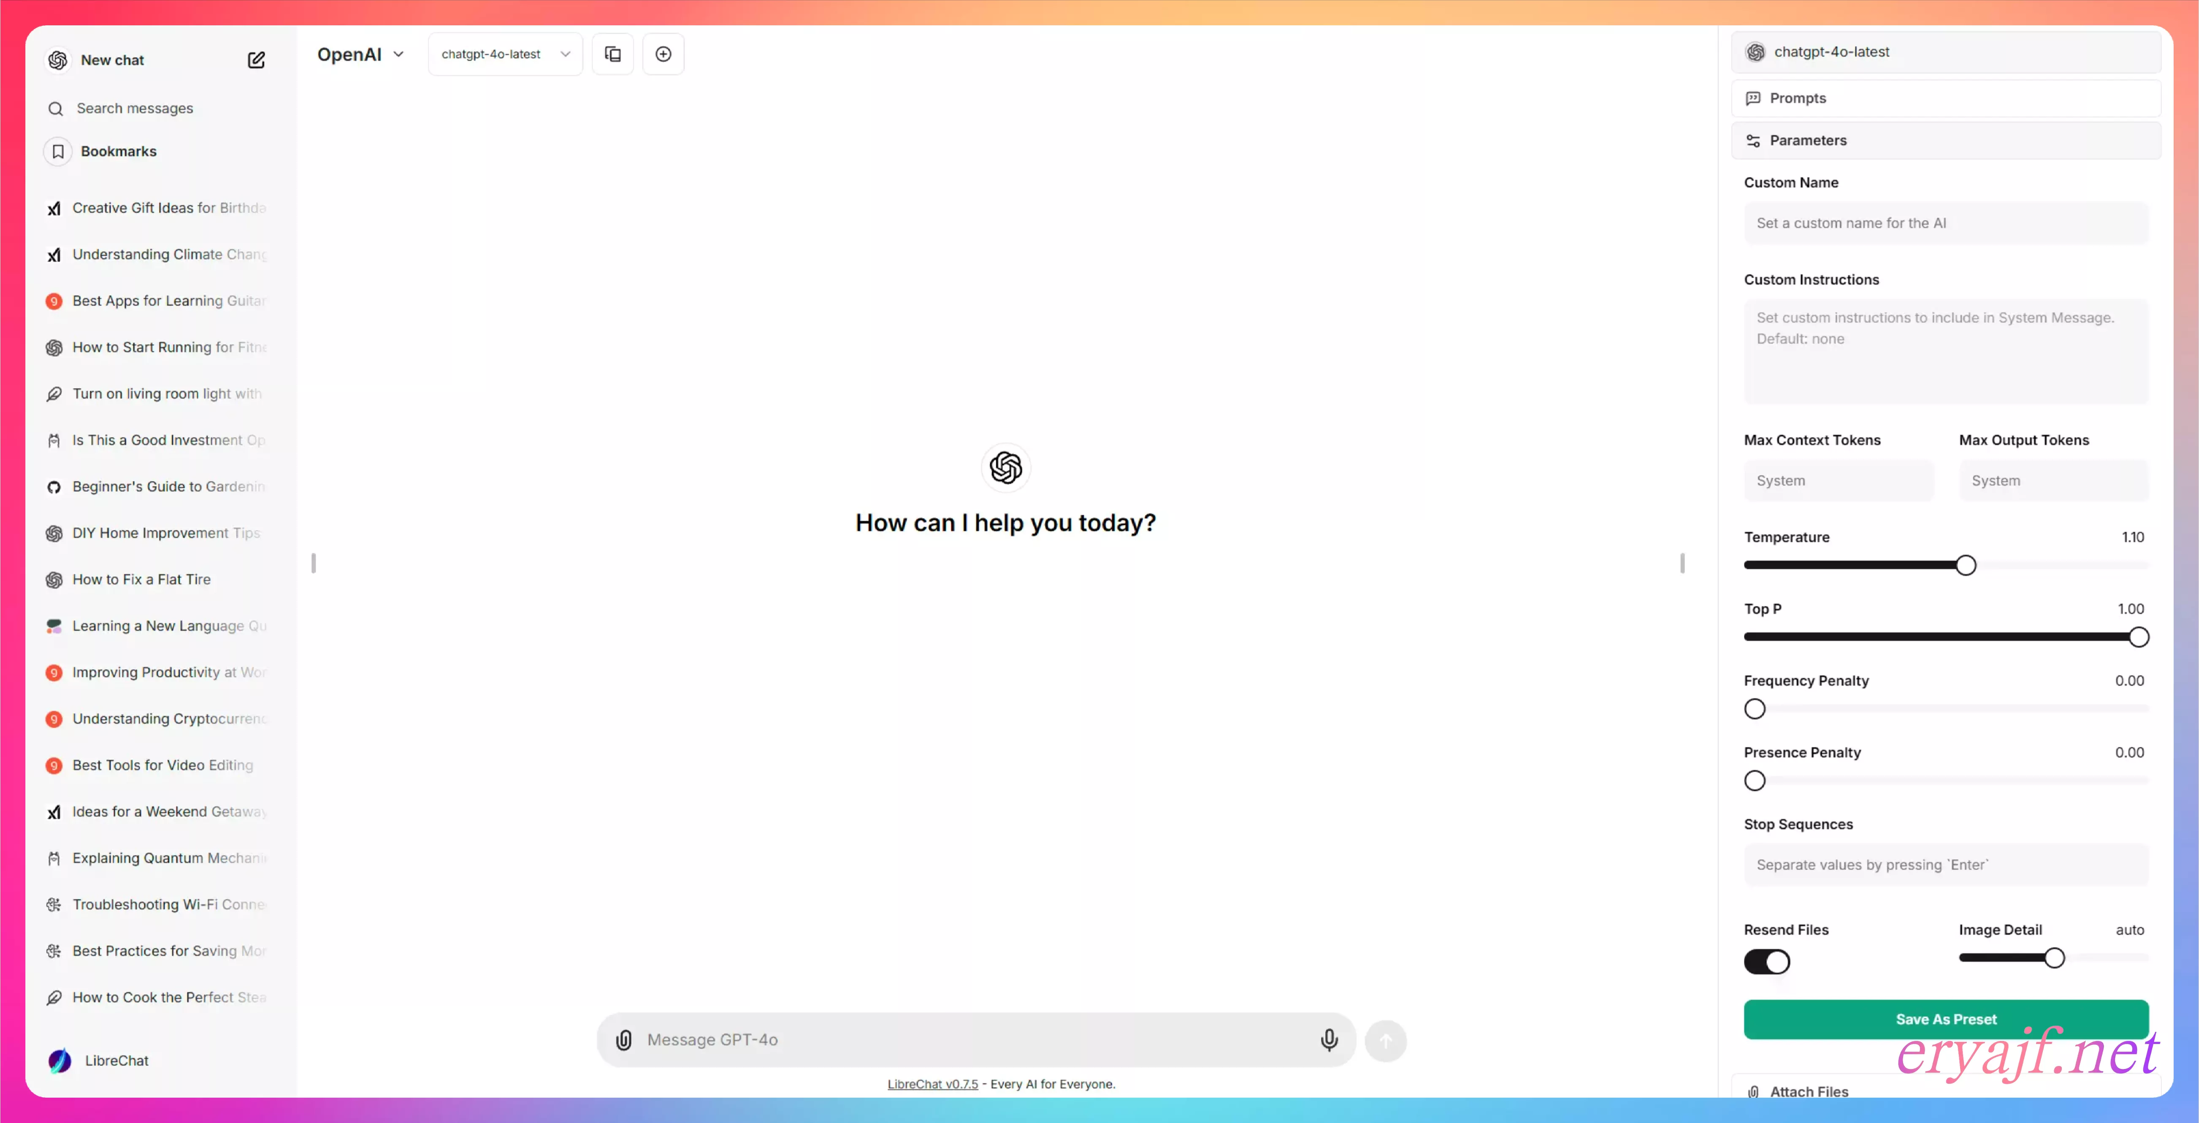Click the Presence Penalty slider handle
Image resolution: width=2199 pixels, height=1123 pixels.
(1754, 781)
